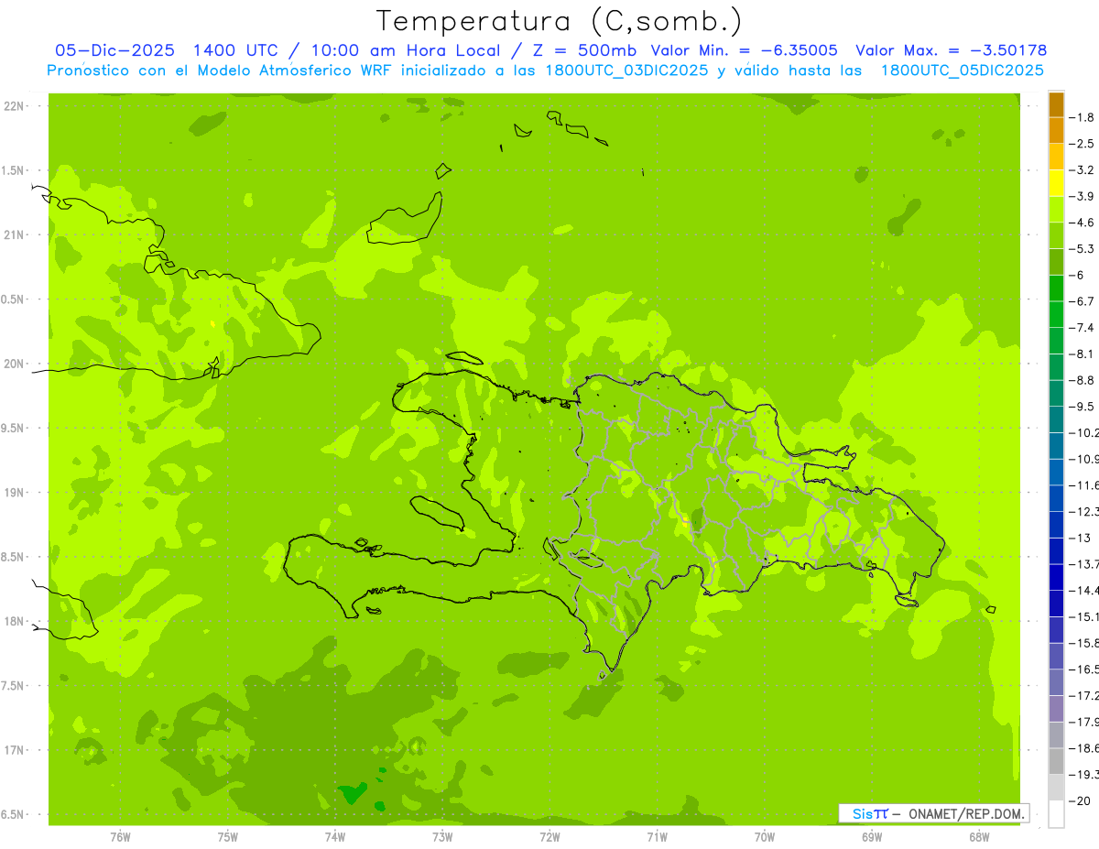The image size is (1099, 849).
Task: Select the '05-Dic-2025' date text
Action: (115, 50)
